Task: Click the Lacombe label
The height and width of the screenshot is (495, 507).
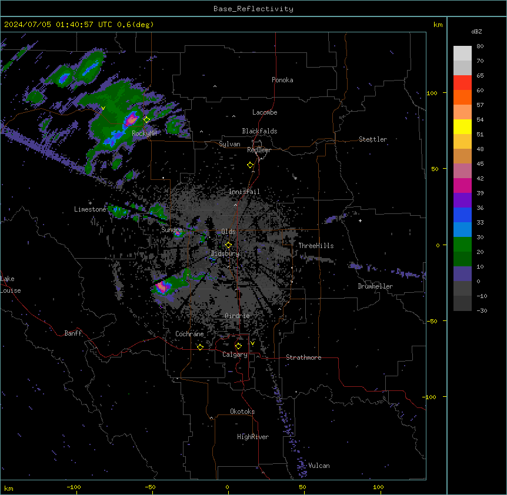Action: [x=265, y=112]
